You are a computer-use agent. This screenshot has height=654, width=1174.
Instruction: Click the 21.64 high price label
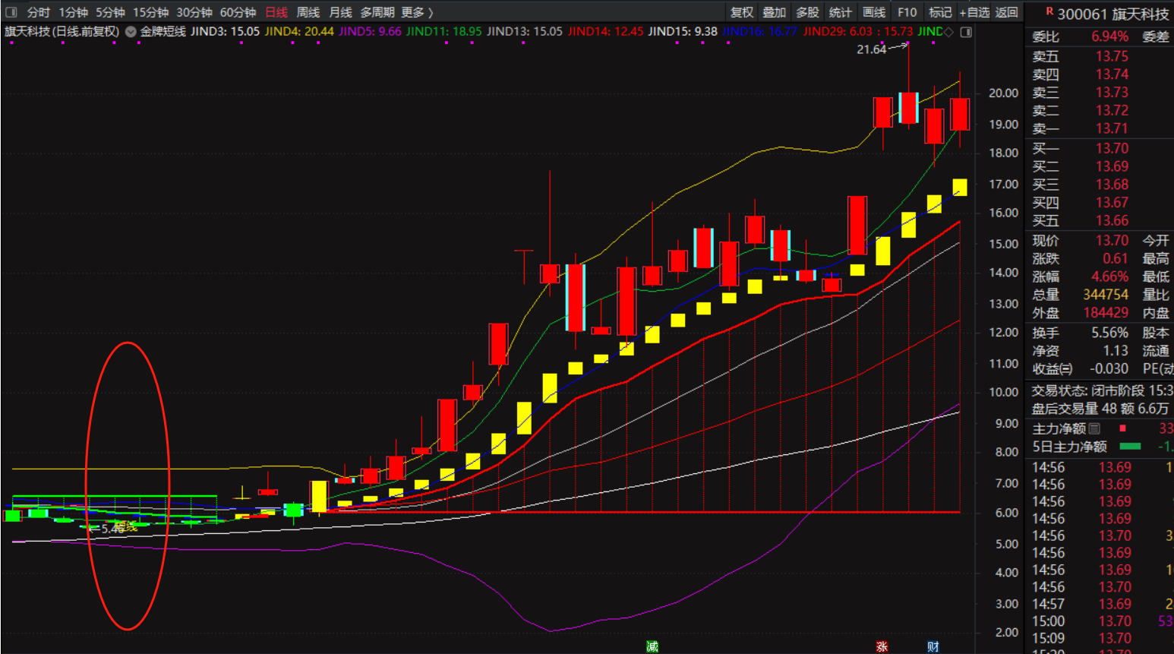871,49
